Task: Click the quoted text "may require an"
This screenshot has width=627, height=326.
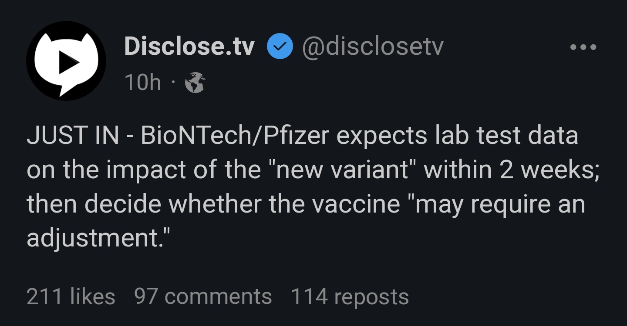Action: (x=499, y=204)
